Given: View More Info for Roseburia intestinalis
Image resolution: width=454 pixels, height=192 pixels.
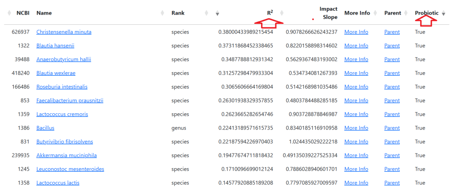Looking at the screenshot, I should tap(356, 87).
